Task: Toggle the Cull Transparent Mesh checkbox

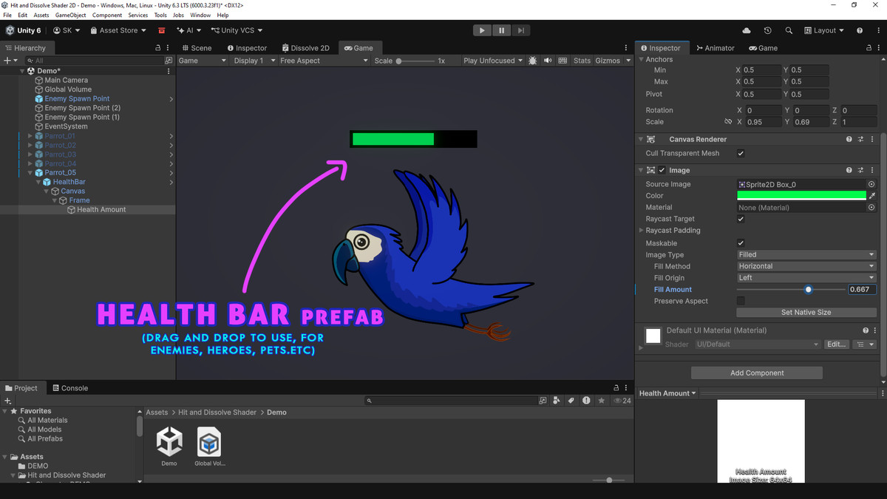Action: pyautogui.click(x=741, y=153)
